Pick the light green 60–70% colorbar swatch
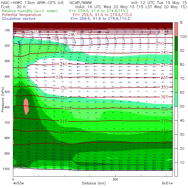The height and width of the screenshot is (188, 188). [176, 85]
